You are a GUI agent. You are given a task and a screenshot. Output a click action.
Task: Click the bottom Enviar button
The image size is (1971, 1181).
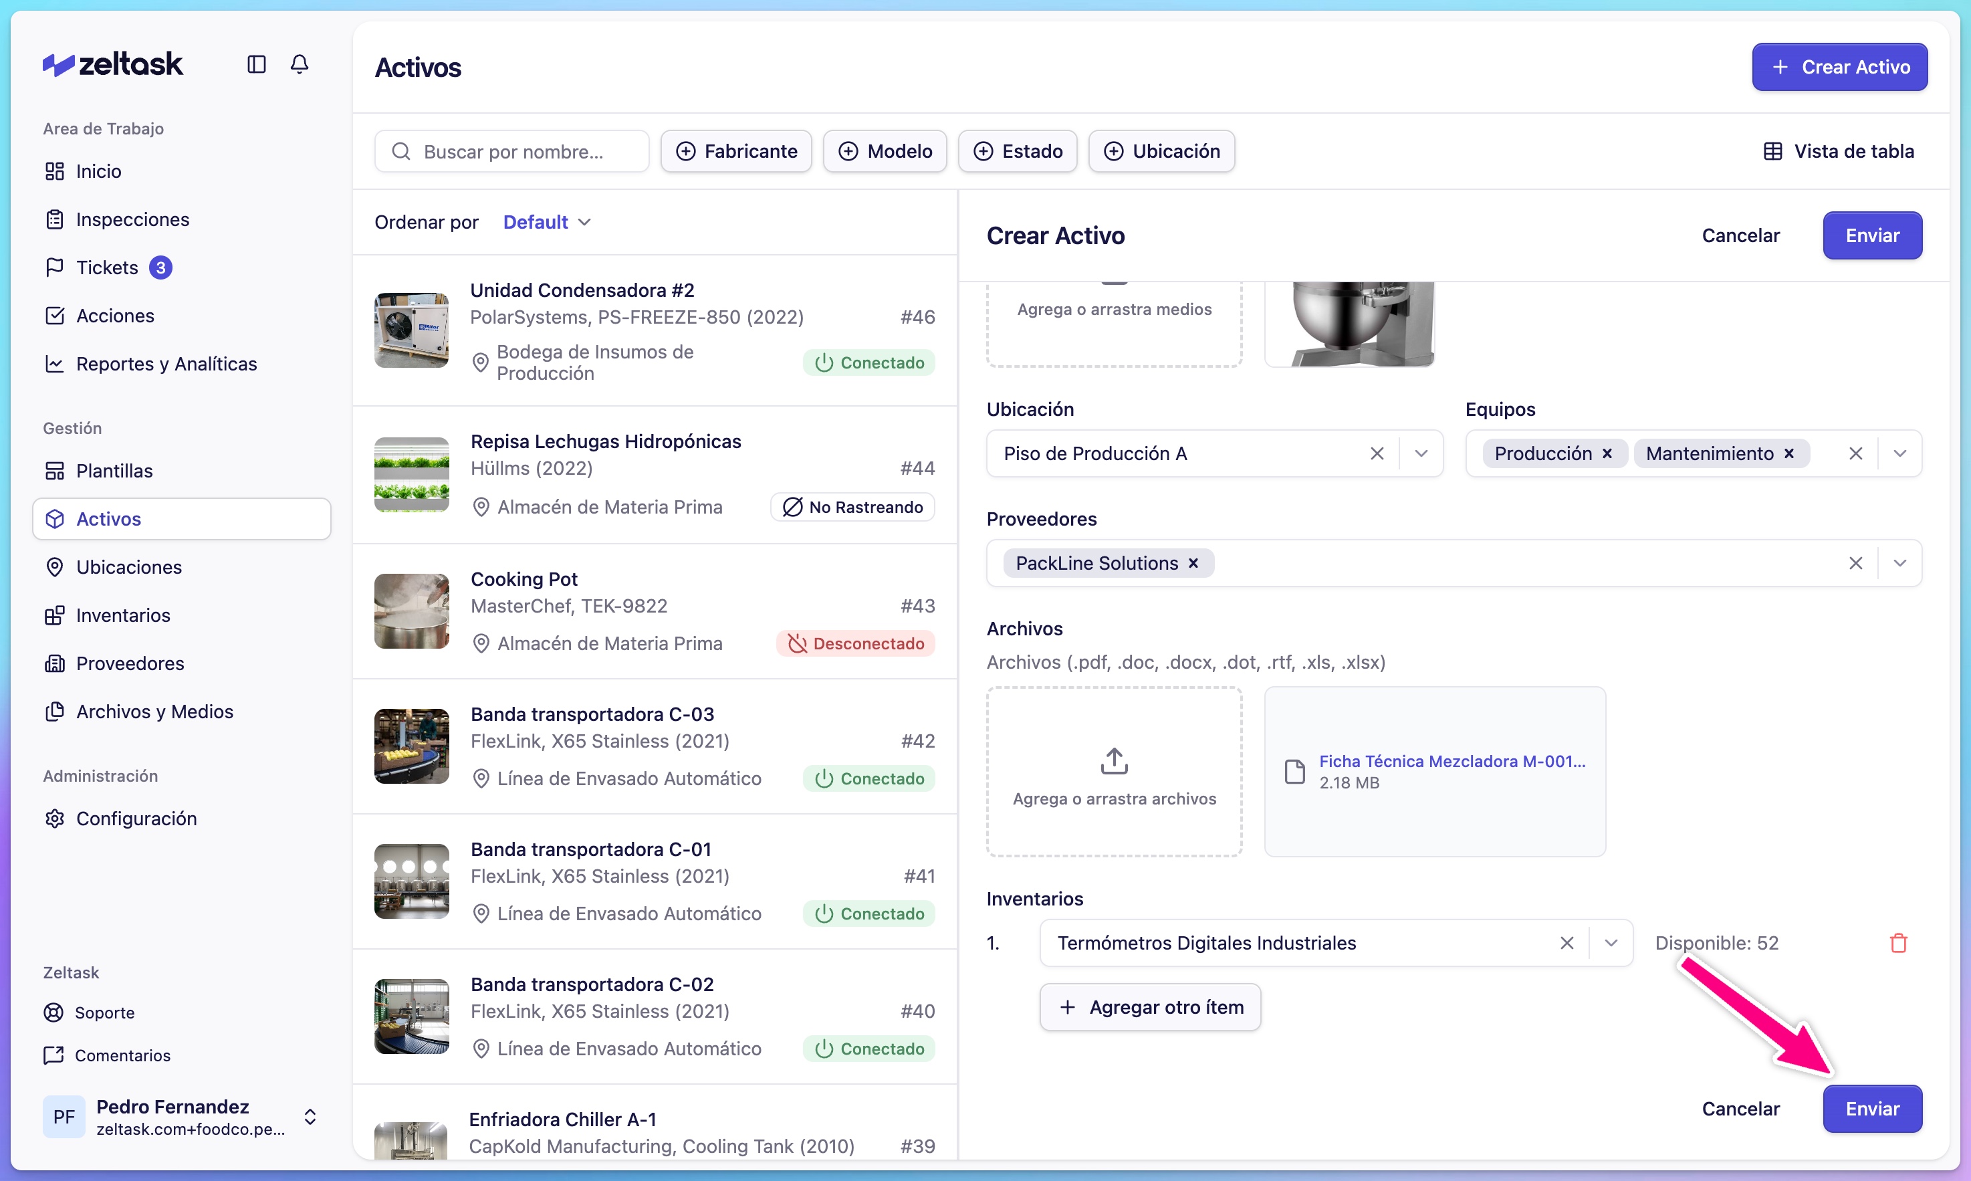tap(1871, 1109)
